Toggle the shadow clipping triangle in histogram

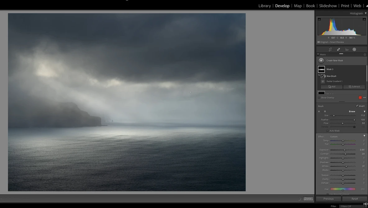(x=319, y=19)
